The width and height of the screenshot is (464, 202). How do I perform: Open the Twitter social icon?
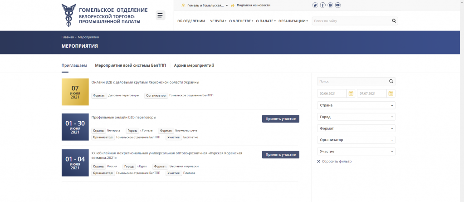pos(315,5)
